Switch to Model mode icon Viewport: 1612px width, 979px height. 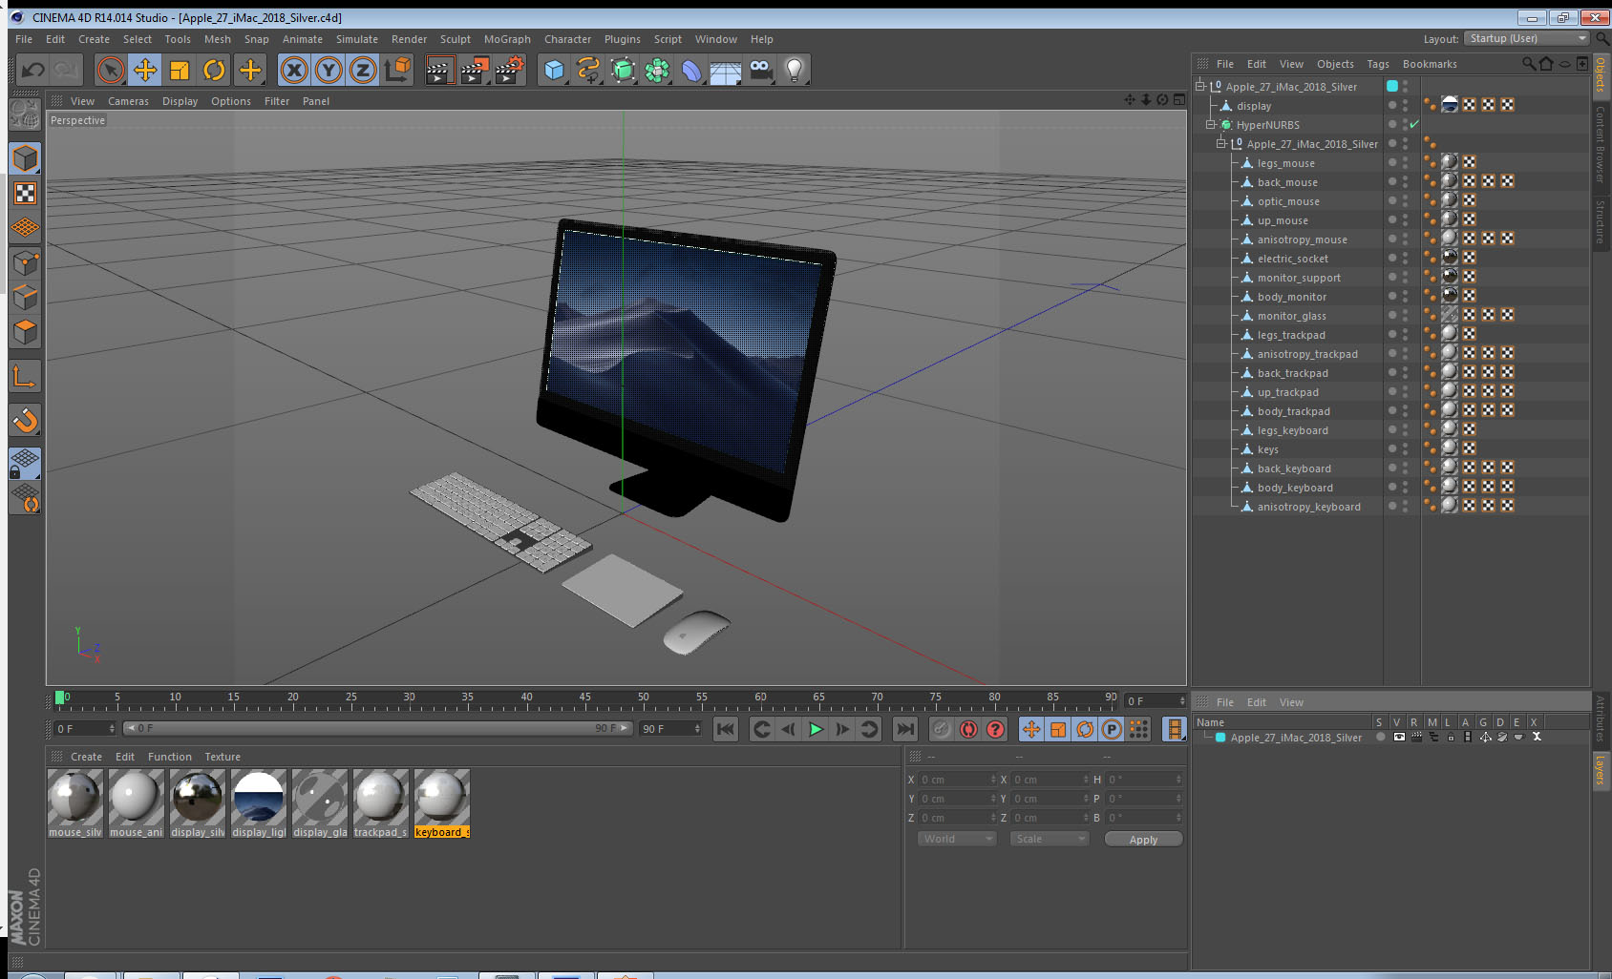pyautogui.click(x=25, y=158)
